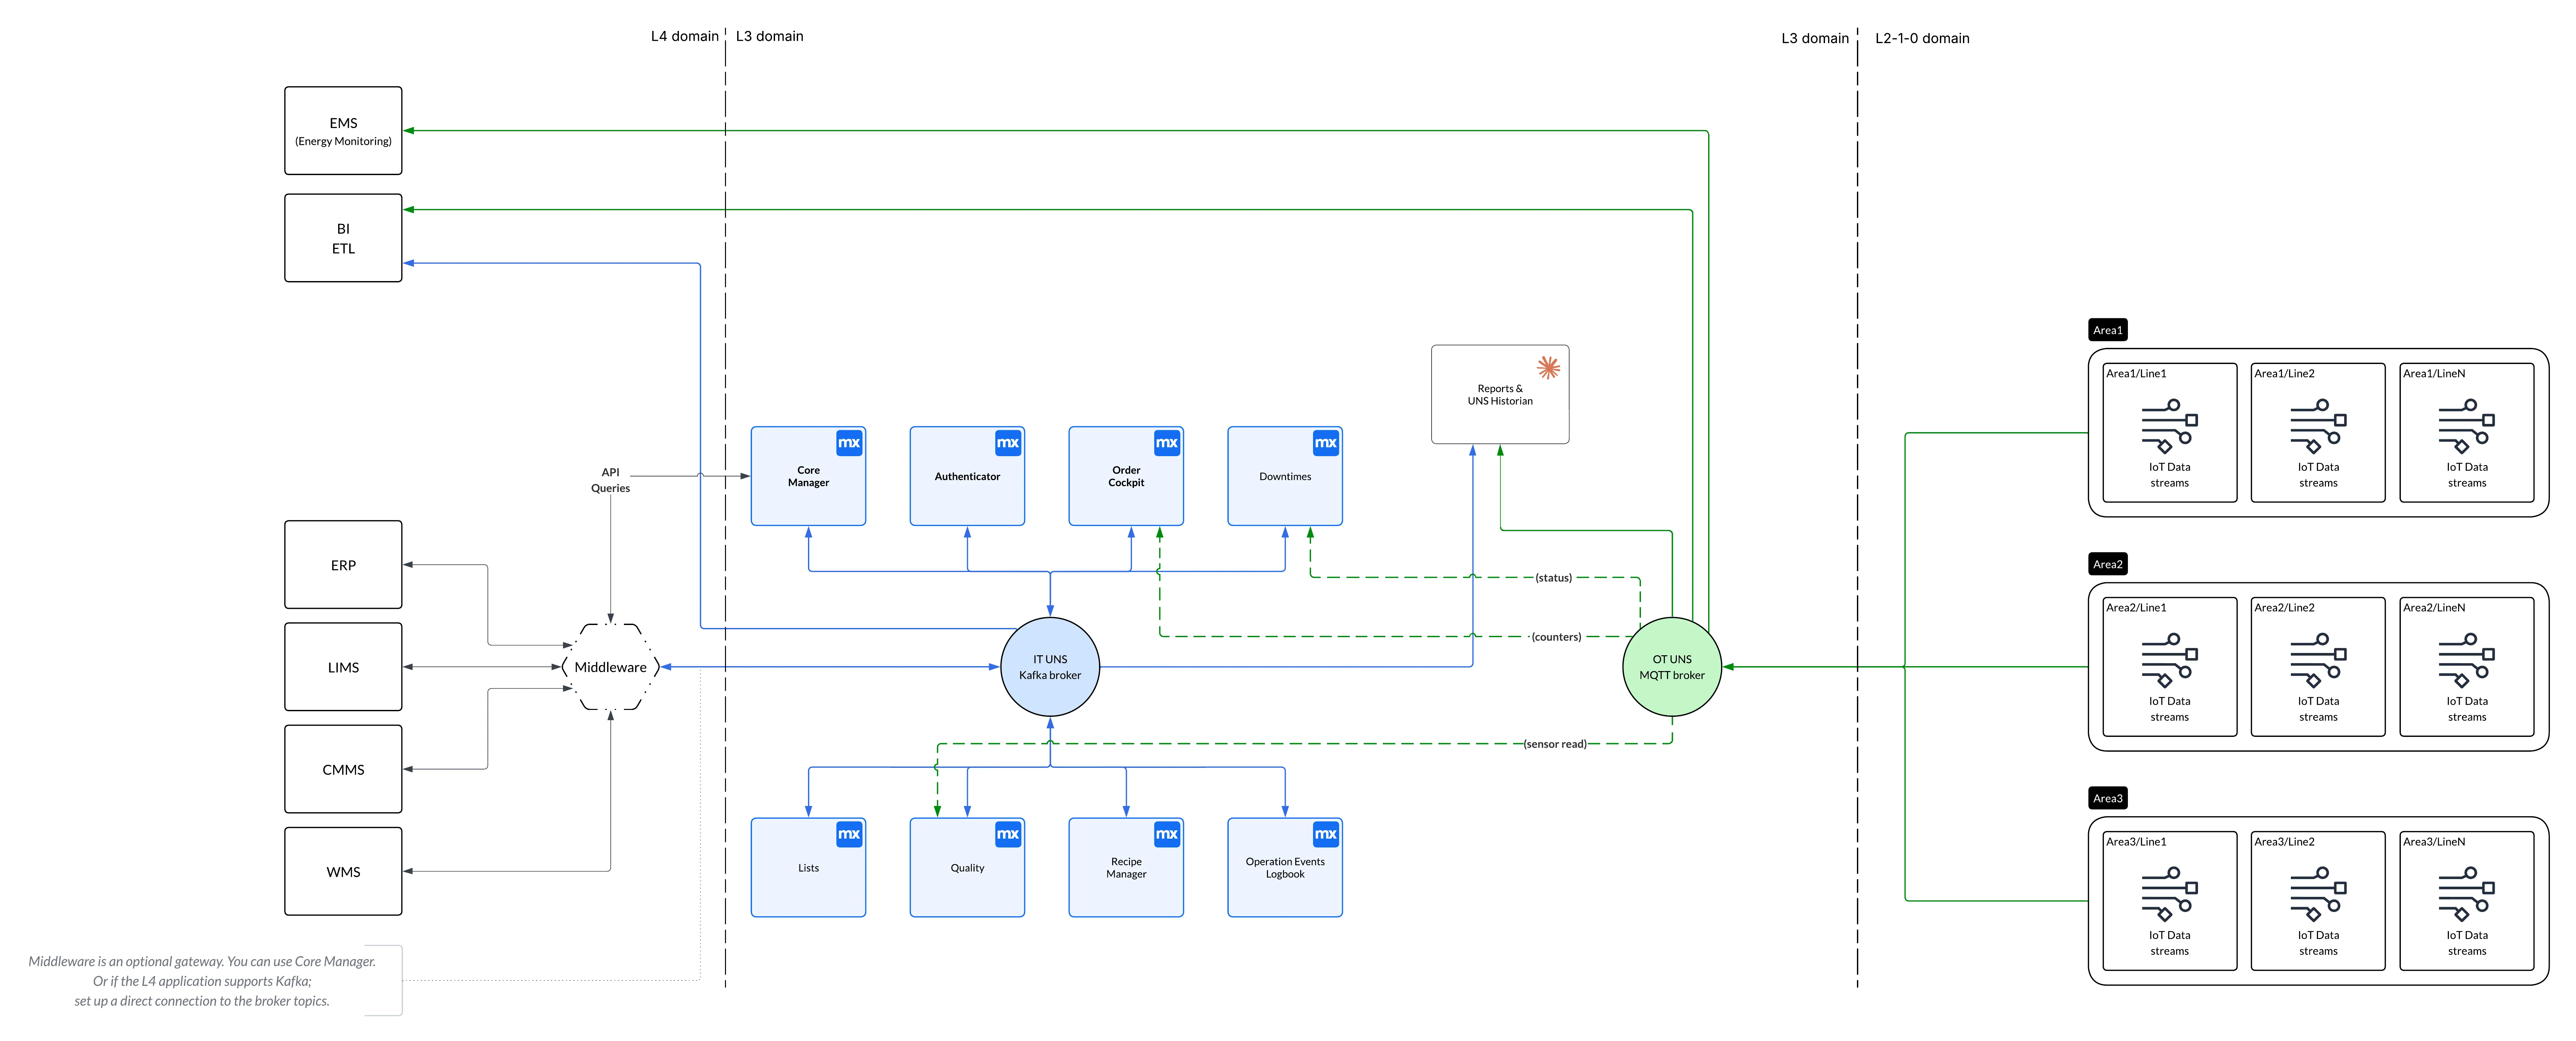Screen dimensions: 2576x1041
Task: Click the mx icon on Core Manager box
Action: pyautogui.click(x=849, y=443)
